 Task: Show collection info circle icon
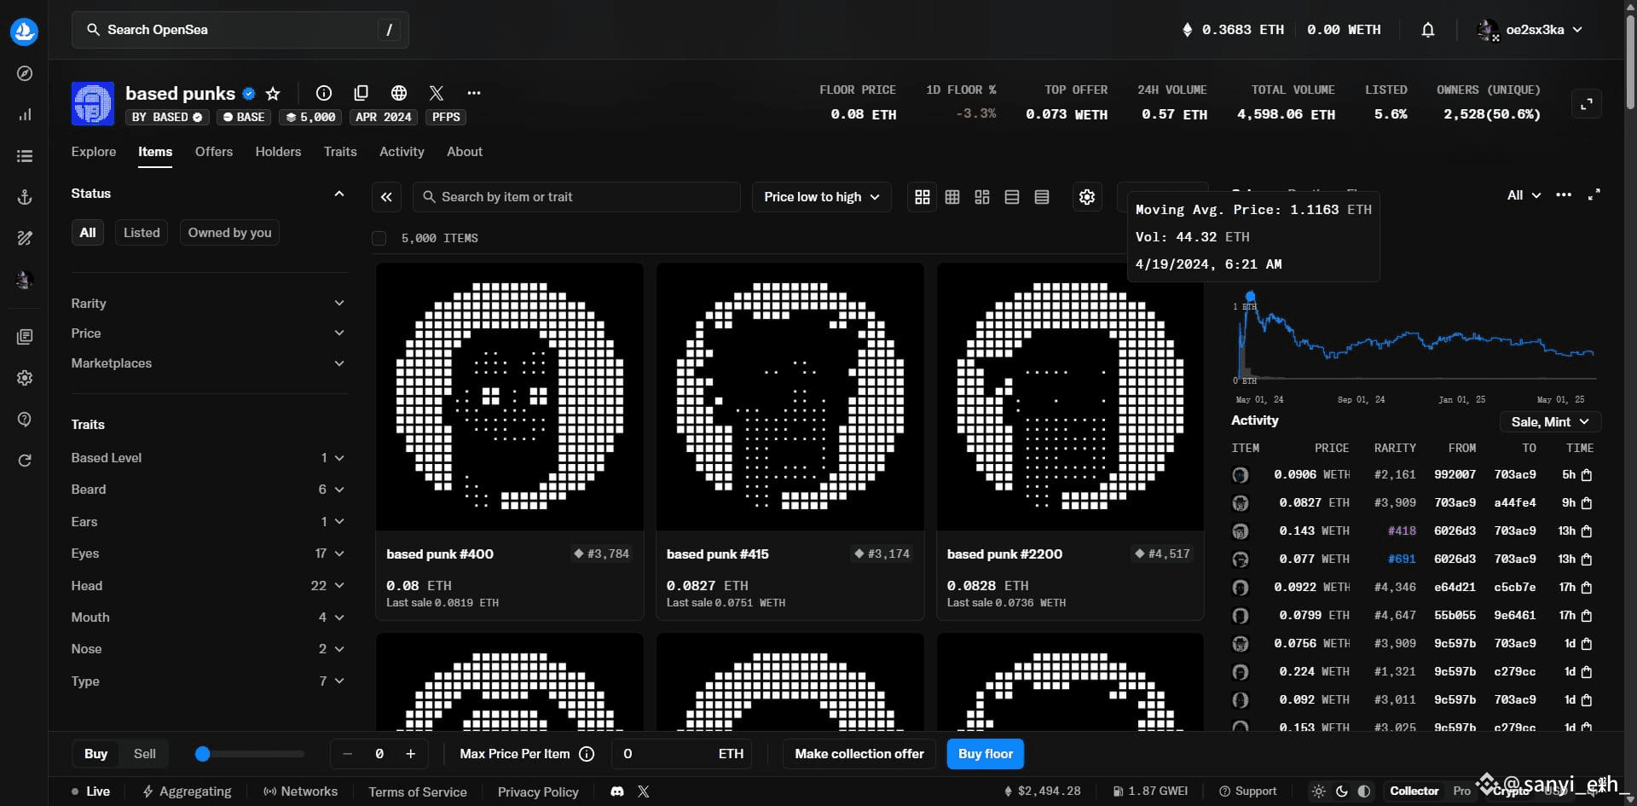pyautogui.click(x=324, y=93)
